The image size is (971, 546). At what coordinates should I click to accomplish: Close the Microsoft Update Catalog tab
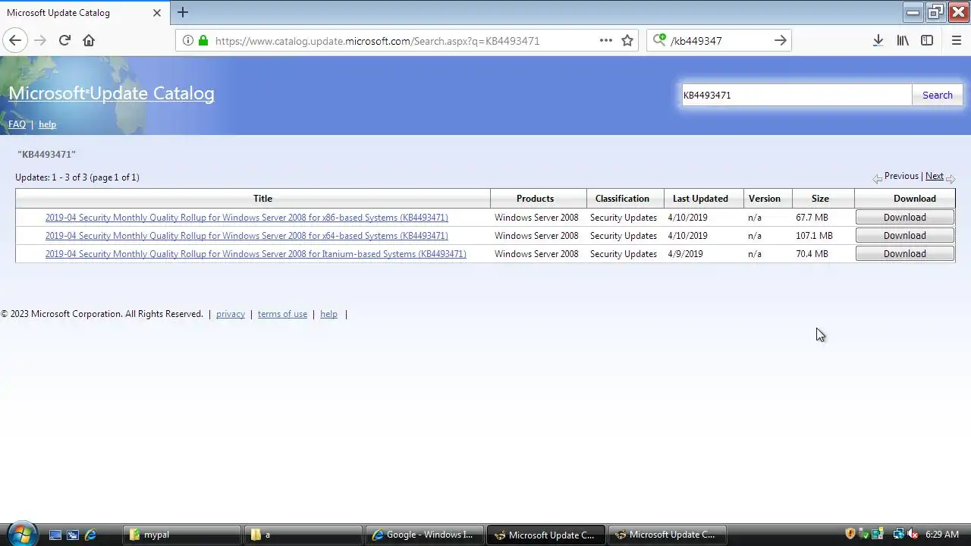point(157,13)
